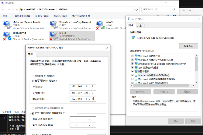The height and width of the screenshot is (135, 203).
Task: Click the 卸载(U) button
Action: 164,92
